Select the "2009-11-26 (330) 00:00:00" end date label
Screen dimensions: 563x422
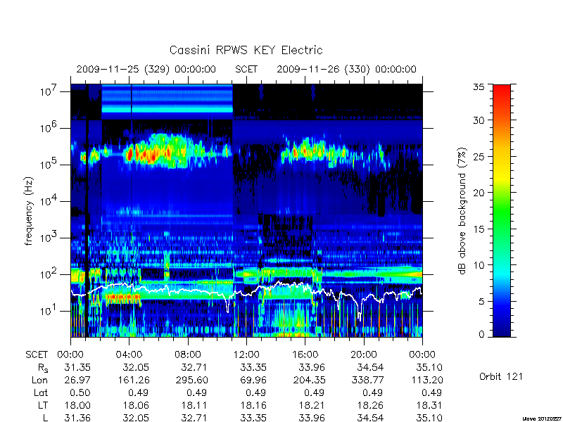pyautogui.click(x=346, y=69)
